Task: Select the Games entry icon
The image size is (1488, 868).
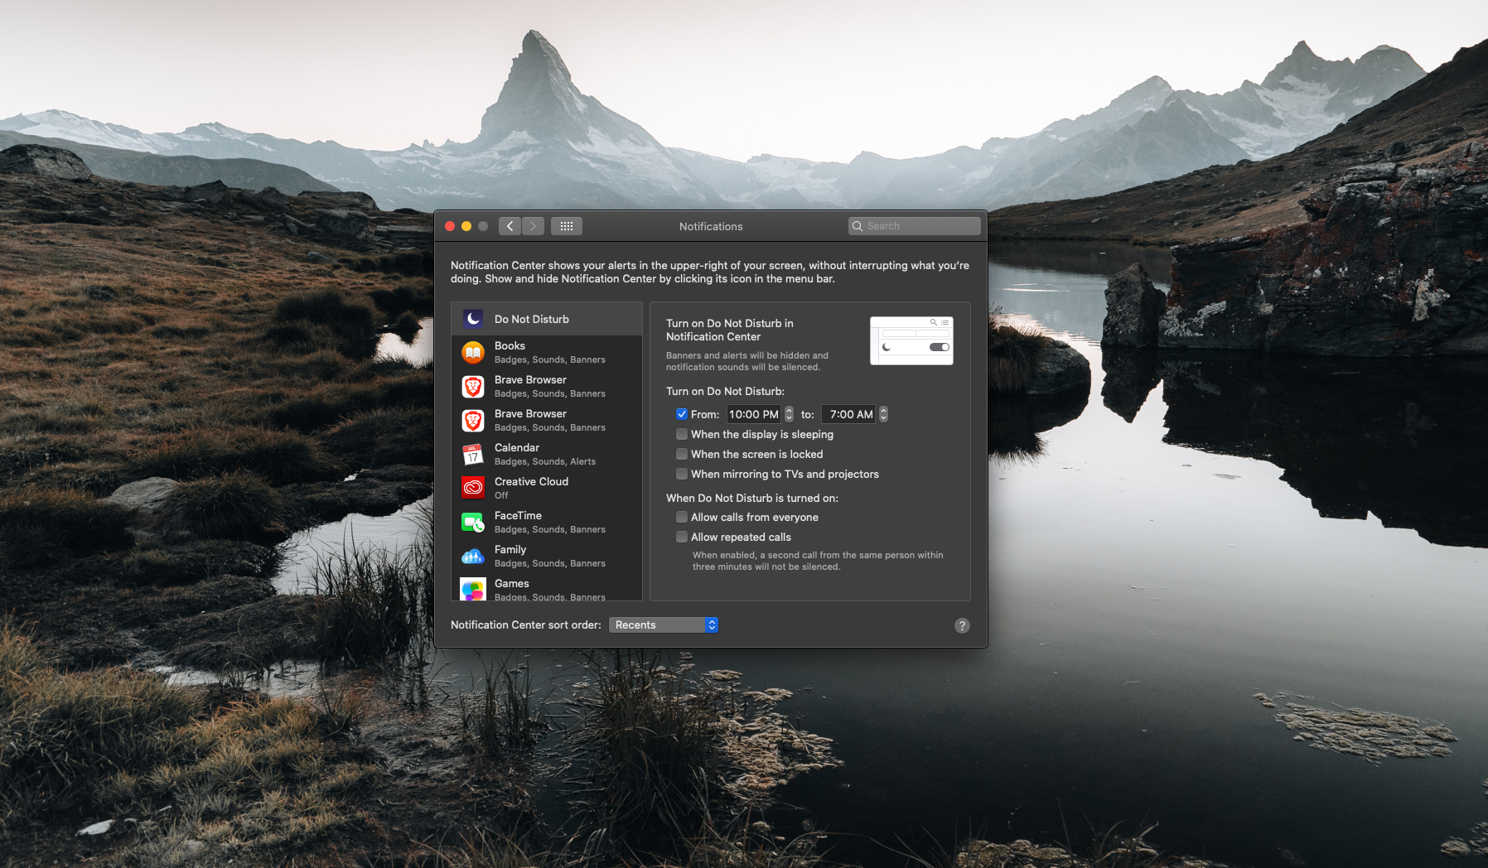Action: 473,589
